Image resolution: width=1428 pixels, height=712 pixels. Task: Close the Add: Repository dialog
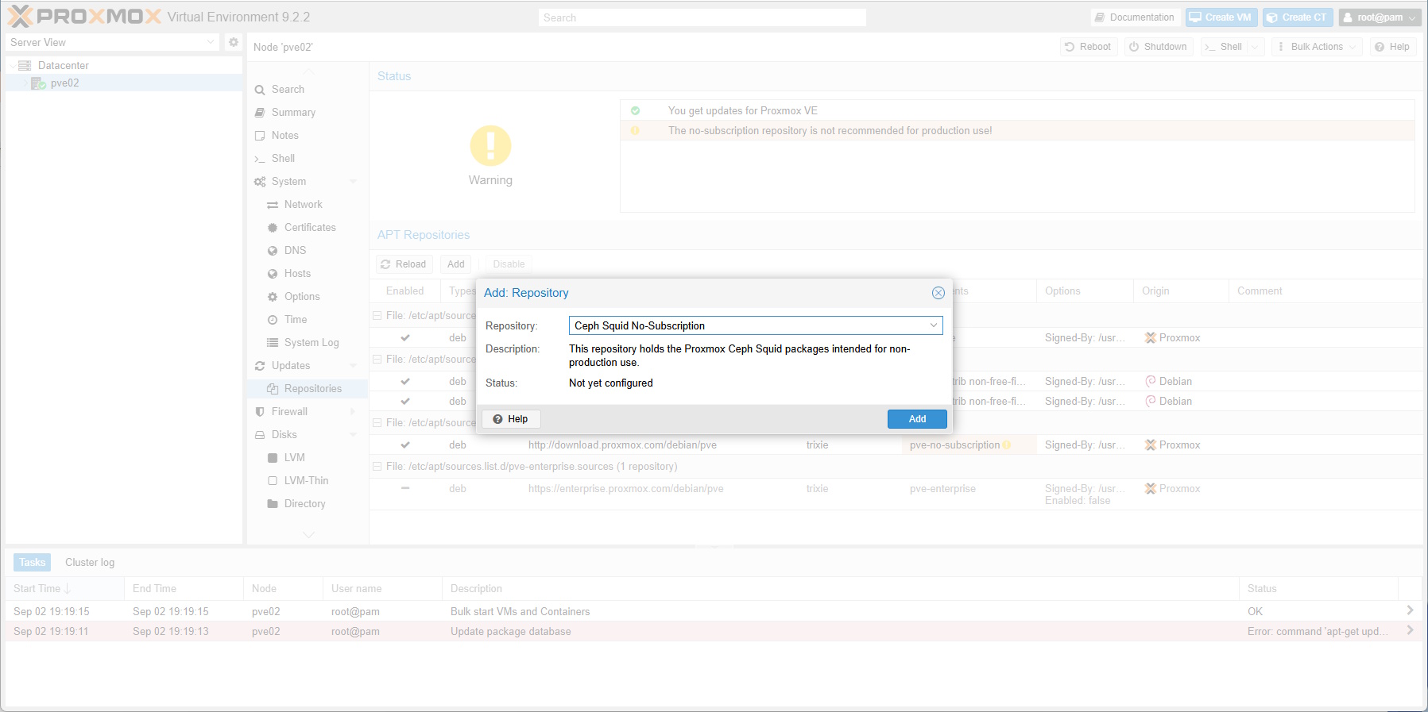(x=938, y=293)
